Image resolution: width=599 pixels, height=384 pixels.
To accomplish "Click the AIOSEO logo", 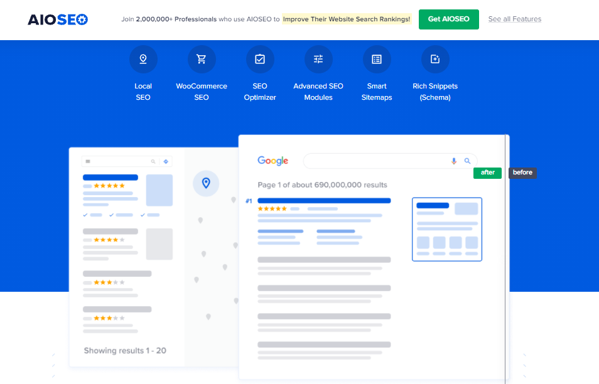I will click(x=58, y=19).
